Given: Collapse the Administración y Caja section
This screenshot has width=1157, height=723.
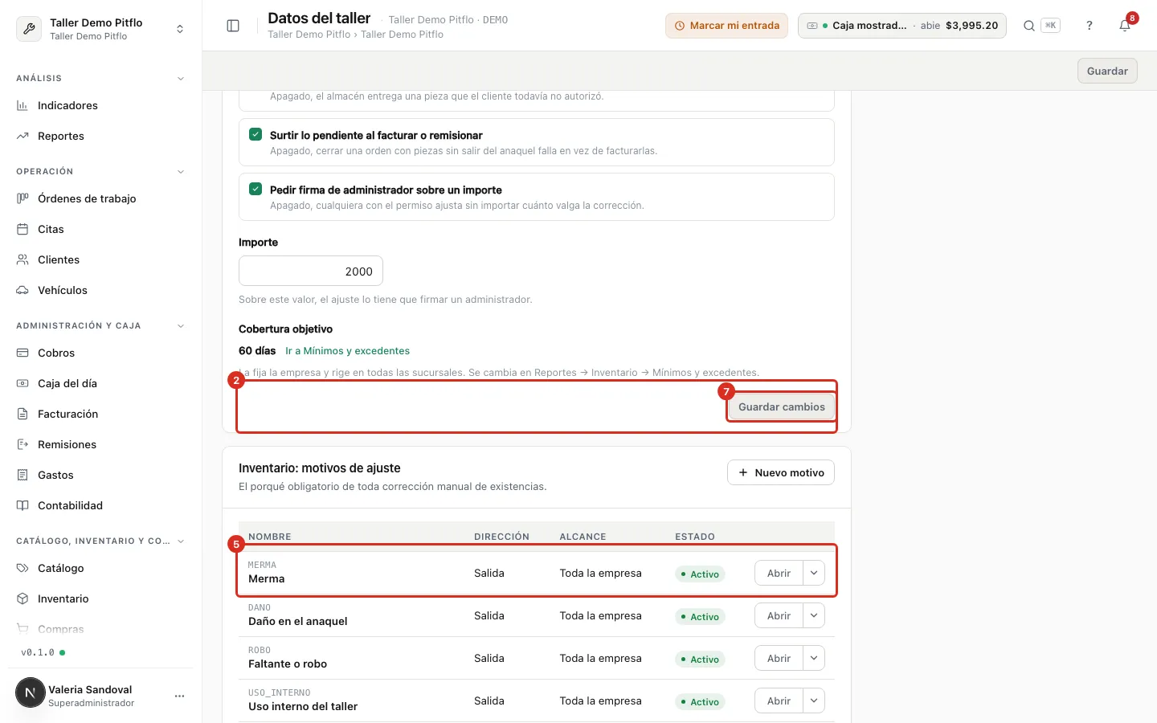Looking at the screenshot, I should point(181,326).
